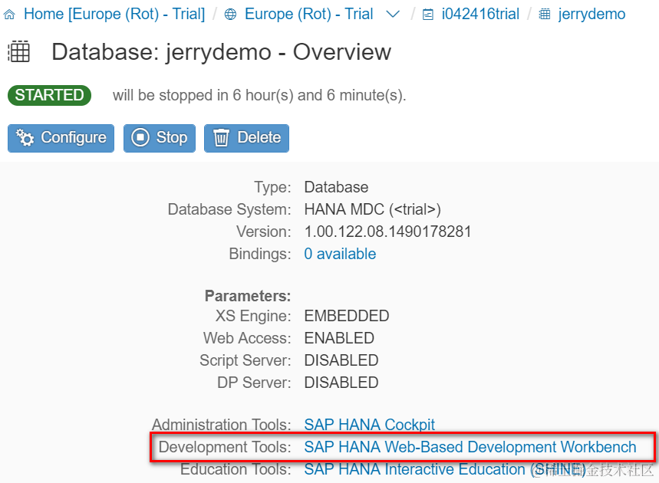Click the Education Tools: label
The height and width of the screenshot is (483, 659).
236,469
